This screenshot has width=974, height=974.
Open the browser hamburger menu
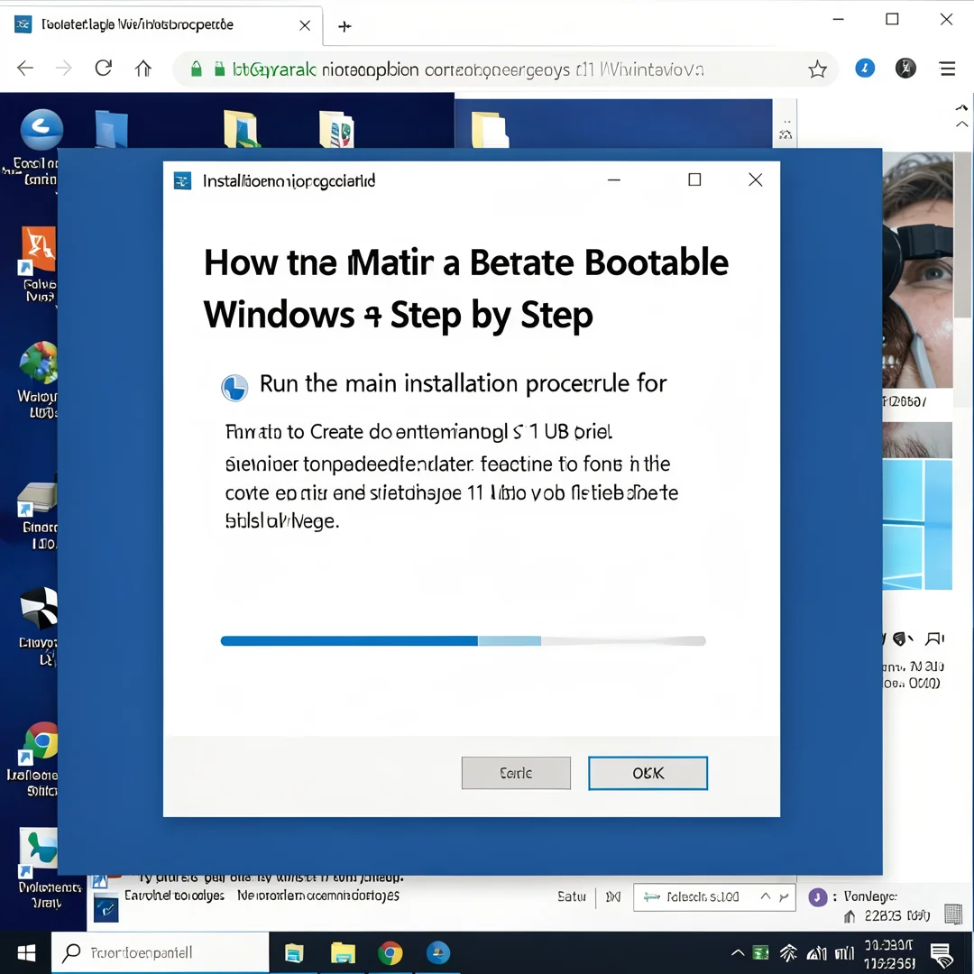point(947,69)
